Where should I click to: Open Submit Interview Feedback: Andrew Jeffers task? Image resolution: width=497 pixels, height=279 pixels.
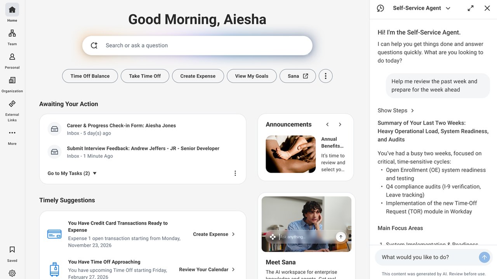[x=143, y=148]
